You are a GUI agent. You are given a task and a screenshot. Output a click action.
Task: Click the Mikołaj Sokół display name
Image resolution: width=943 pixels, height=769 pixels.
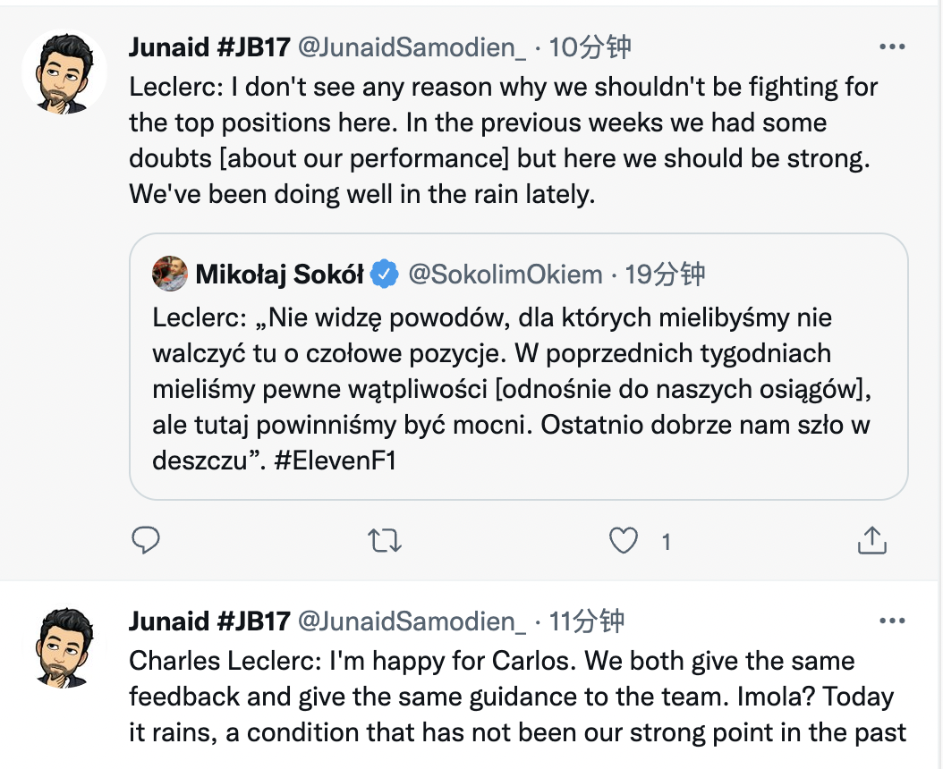point(278,275)
